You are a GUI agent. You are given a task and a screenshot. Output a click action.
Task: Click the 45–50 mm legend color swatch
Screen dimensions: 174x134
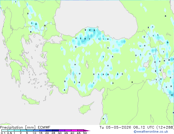coord(81,130)
